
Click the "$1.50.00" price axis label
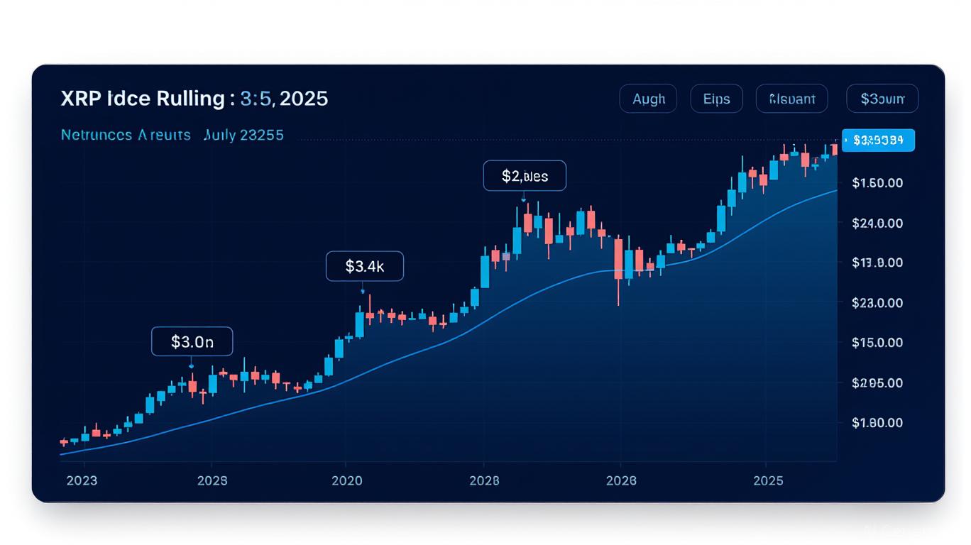click(x=877, y=183)
